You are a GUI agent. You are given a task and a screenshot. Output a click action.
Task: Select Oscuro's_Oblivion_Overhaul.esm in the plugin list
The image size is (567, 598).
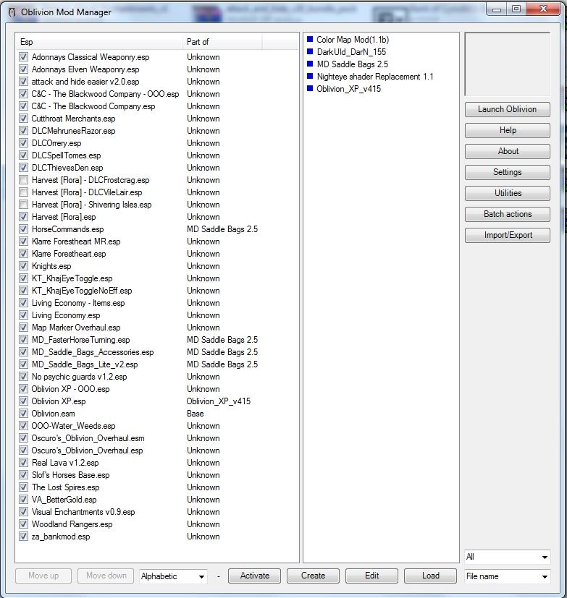(88, 438)
